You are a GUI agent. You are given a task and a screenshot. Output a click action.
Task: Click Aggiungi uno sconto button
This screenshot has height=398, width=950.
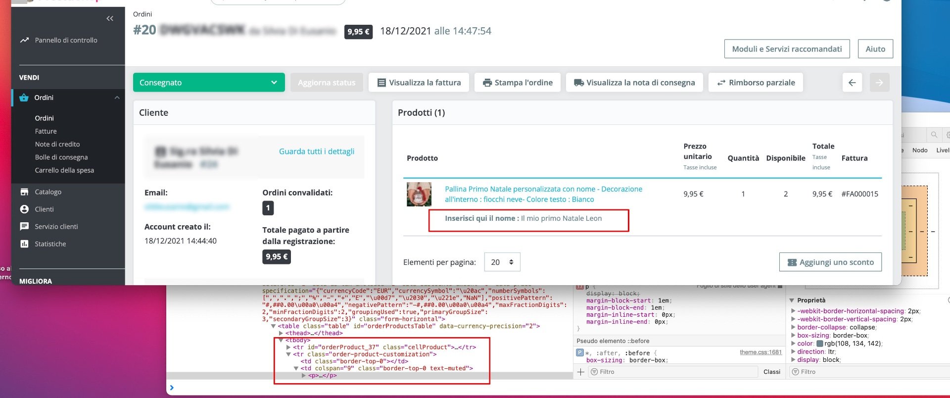point(830,262)
